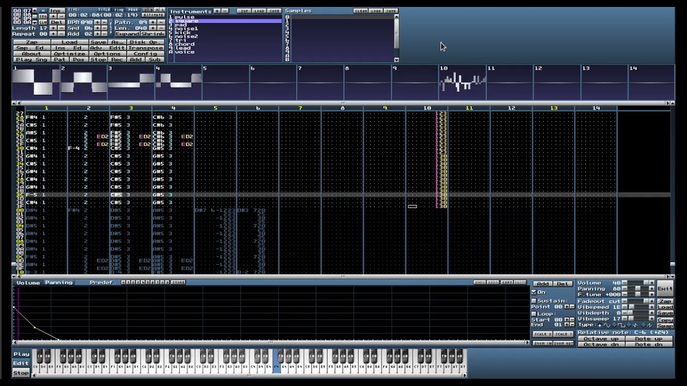The width and height of the screenshot is (687, 386).
Task: Click Note dn button
Action: (649, 345)
